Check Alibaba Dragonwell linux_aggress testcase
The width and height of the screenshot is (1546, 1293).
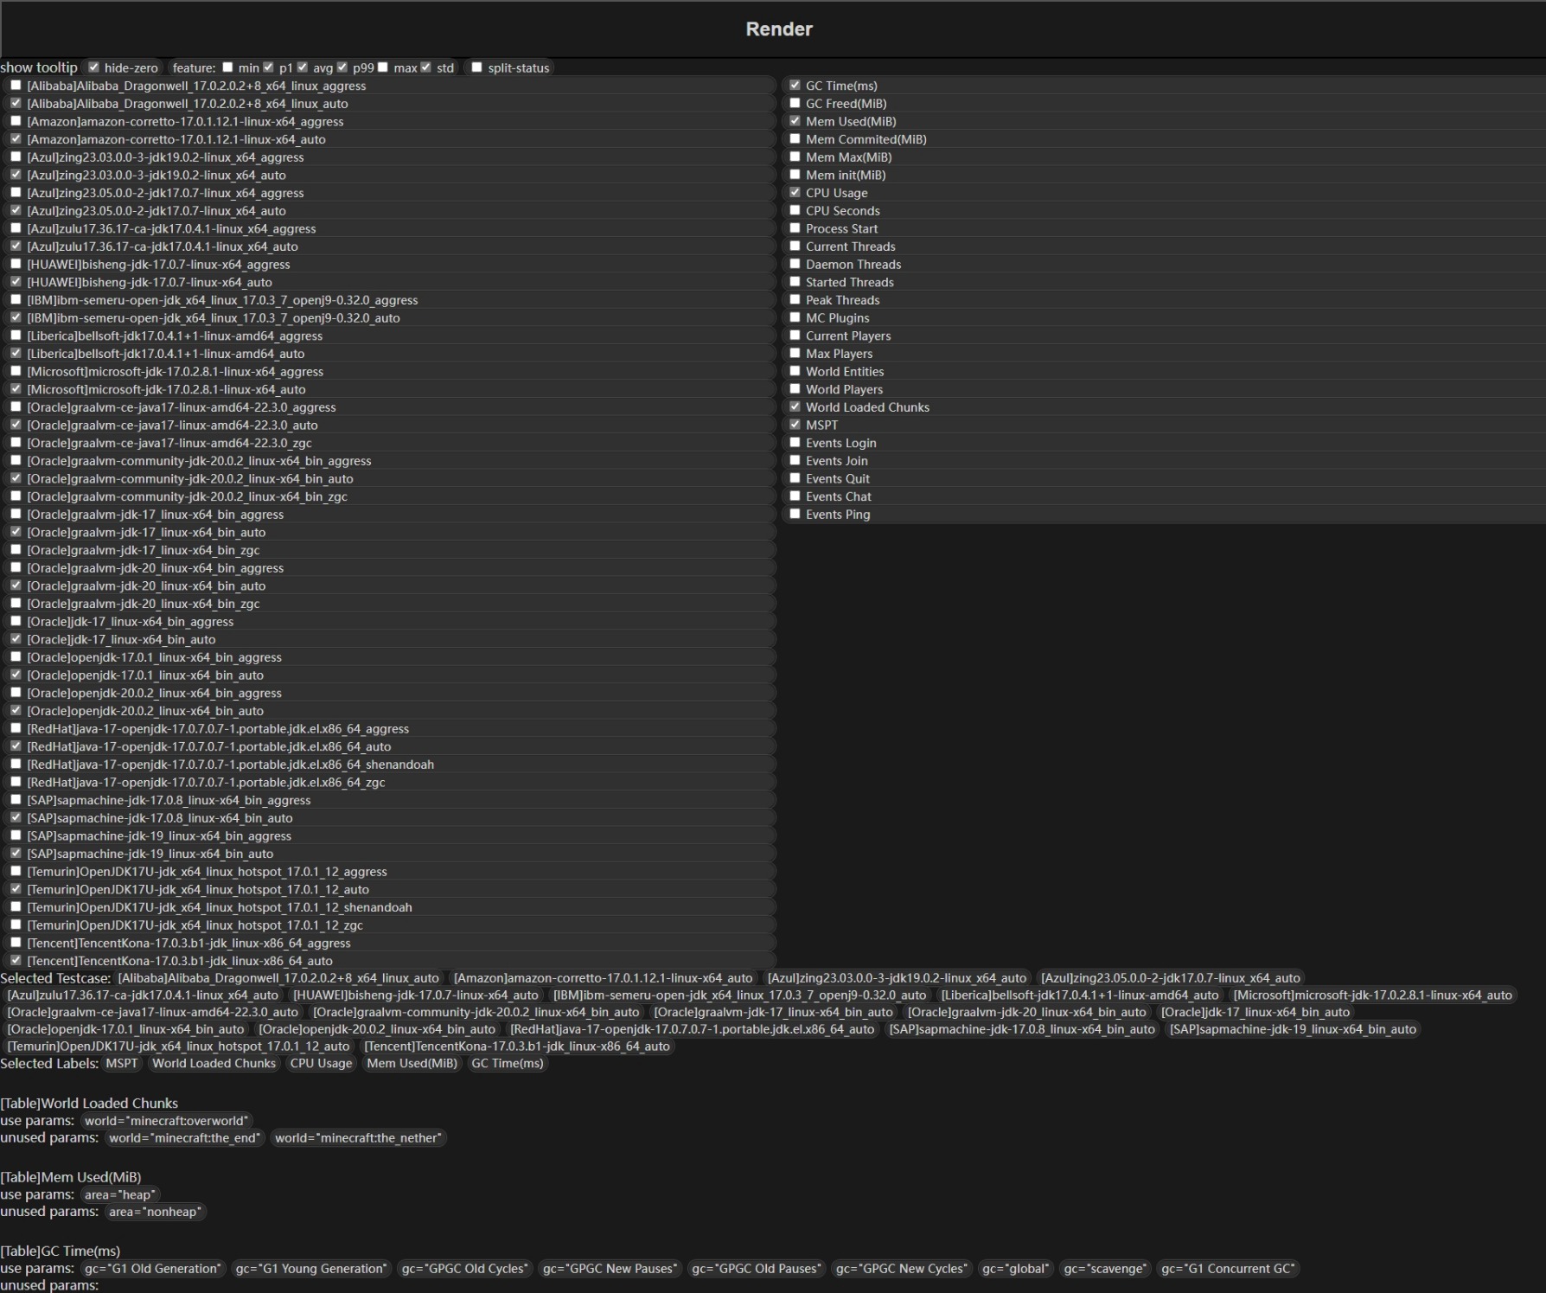16,86
